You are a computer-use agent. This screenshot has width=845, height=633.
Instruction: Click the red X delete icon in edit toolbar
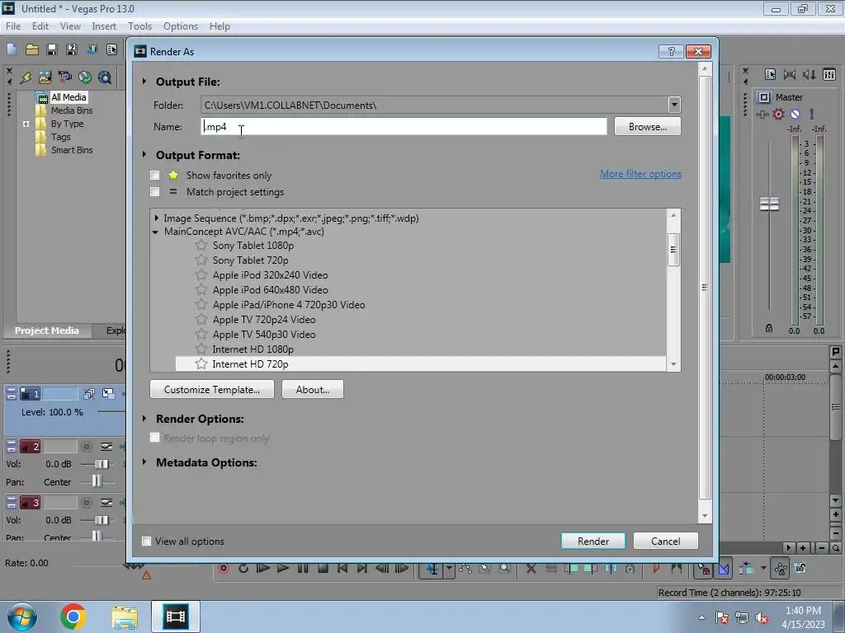point(531,569)
